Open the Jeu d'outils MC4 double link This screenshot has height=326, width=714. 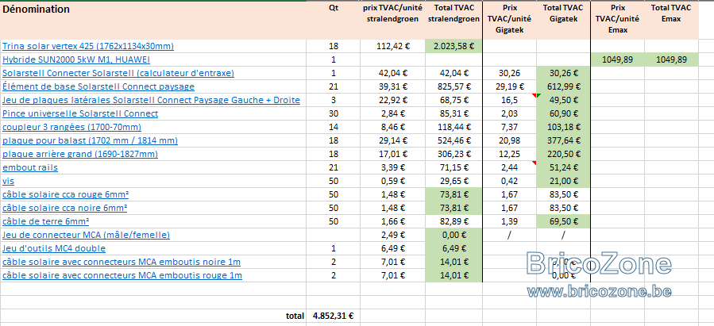click(x=54, y=248)
